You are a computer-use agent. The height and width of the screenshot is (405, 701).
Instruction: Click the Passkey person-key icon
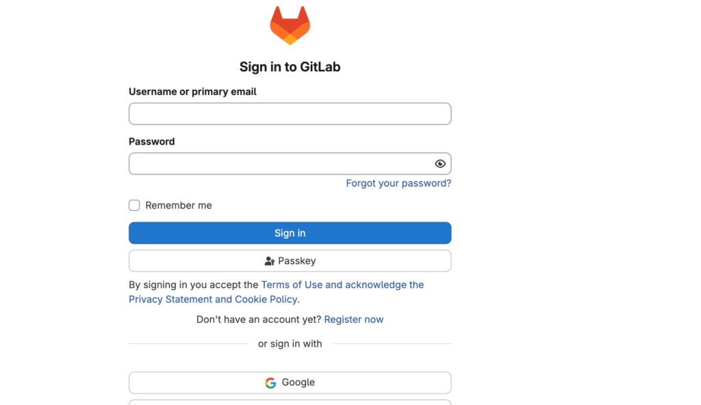pyautogui.click(x=270, y=261)
